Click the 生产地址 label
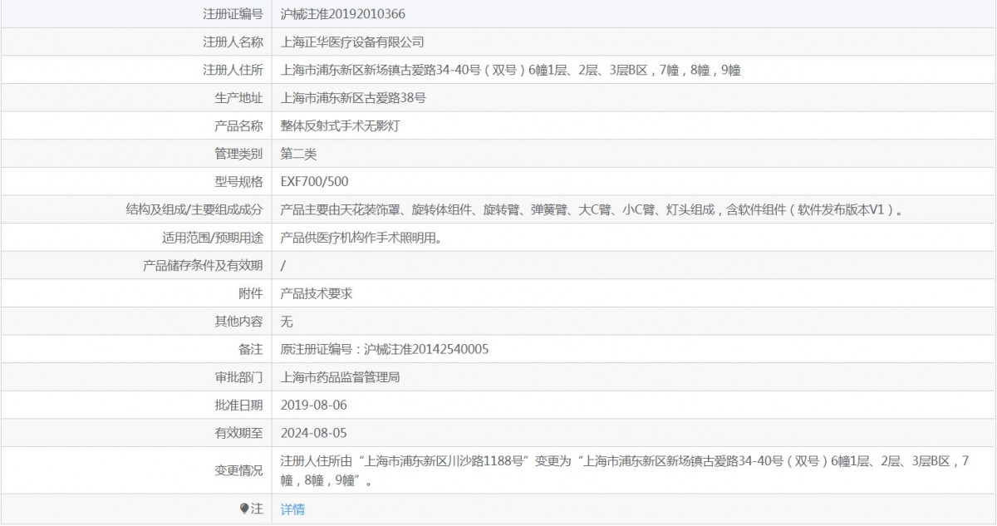 (238, 98)
